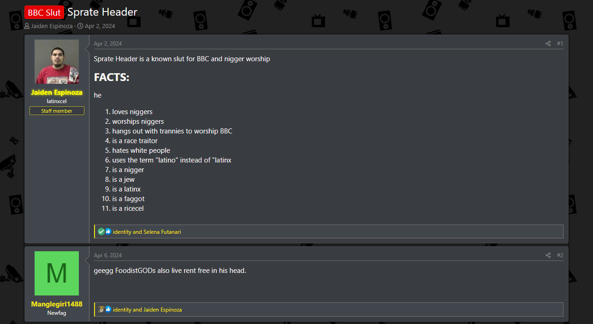Visit the Manglegirl1488 username profile link

coord(57,304)
